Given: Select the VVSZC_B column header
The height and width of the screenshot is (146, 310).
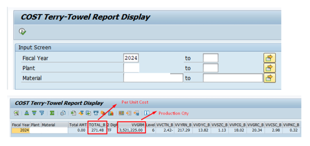Looking at the screenshot, I should pyautogui.click(x=220, y=125).
